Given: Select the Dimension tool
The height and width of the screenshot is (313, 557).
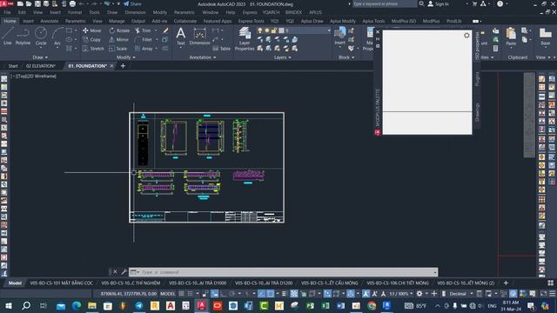Looking at the screenshot, I should pyautogui.click(x=199, y=37).
